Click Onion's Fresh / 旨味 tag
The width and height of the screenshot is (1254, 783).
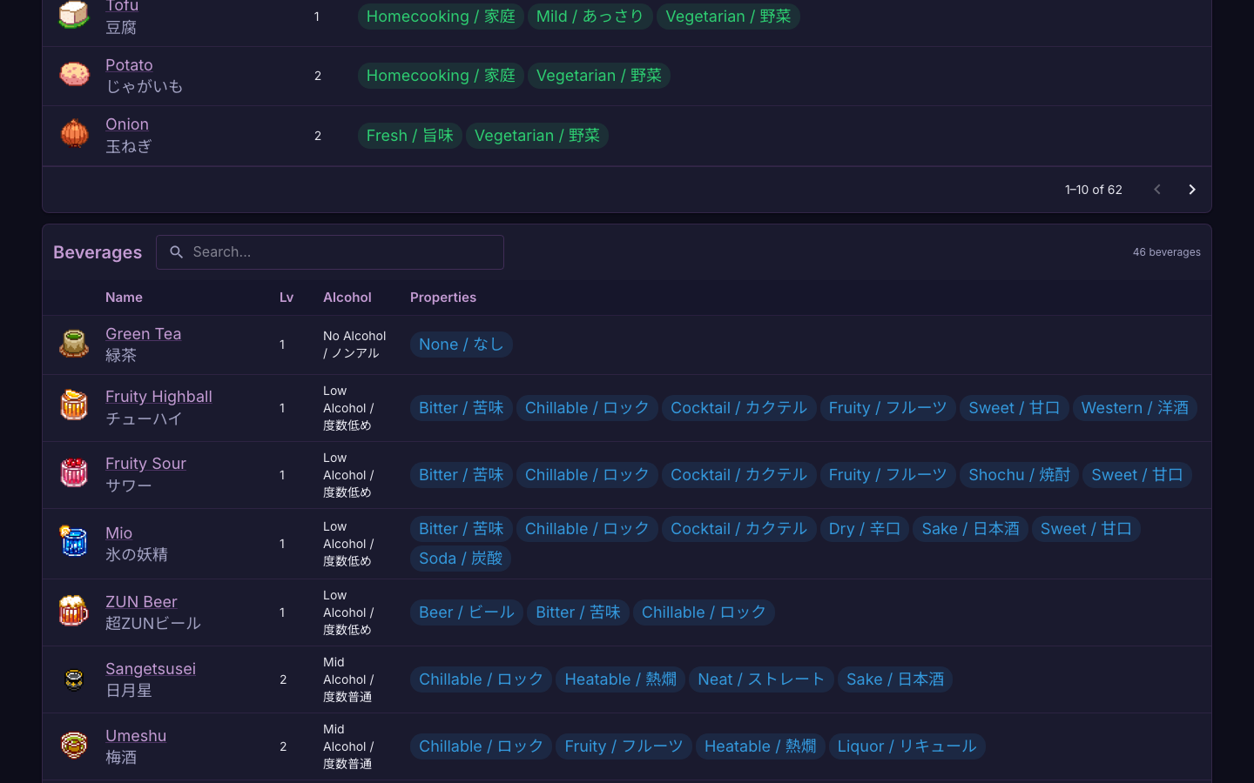(x=409, y=136)
